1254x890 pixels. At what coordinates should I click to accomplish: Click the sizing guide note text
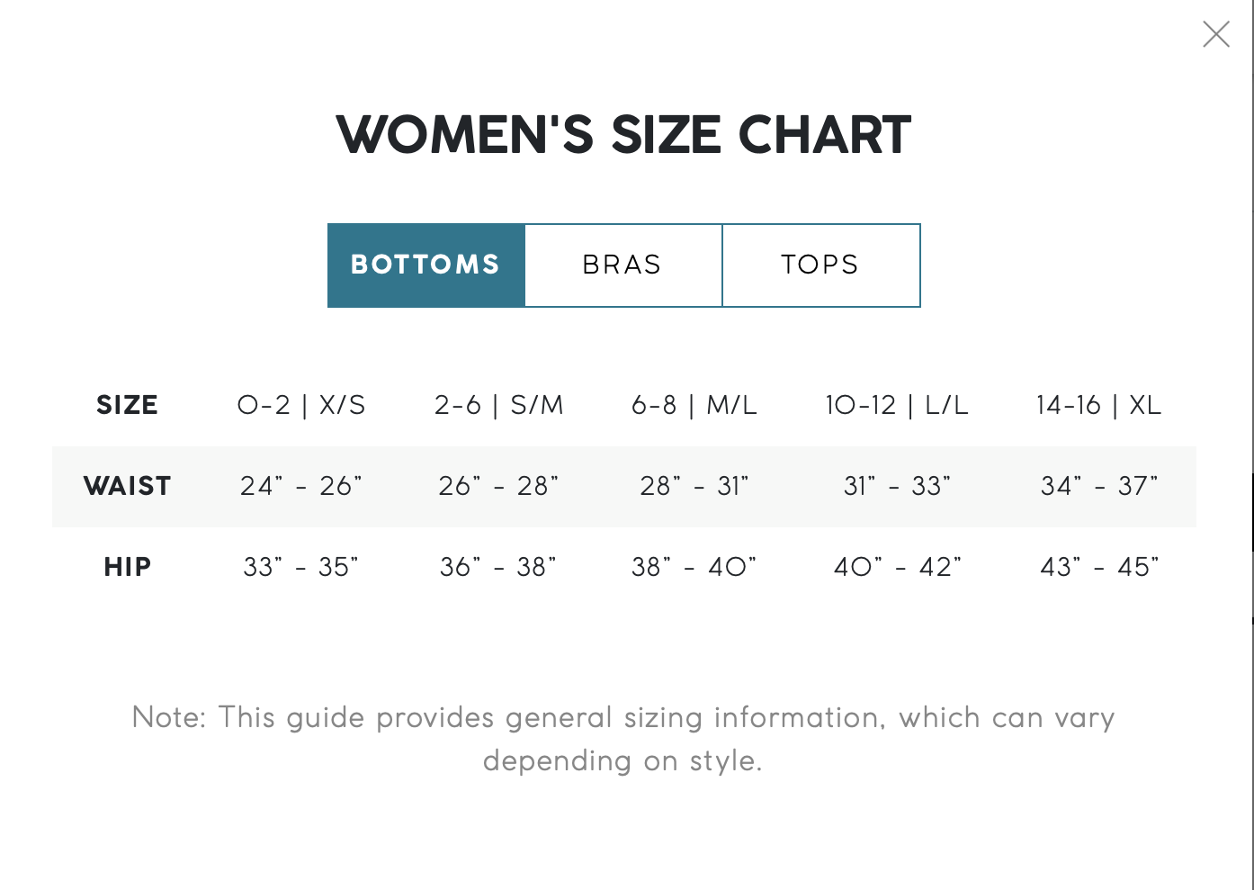(x=623, y=739)
